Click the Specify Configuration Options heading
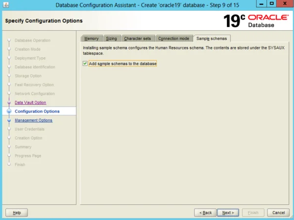294x220 pixels. [44, 21]
